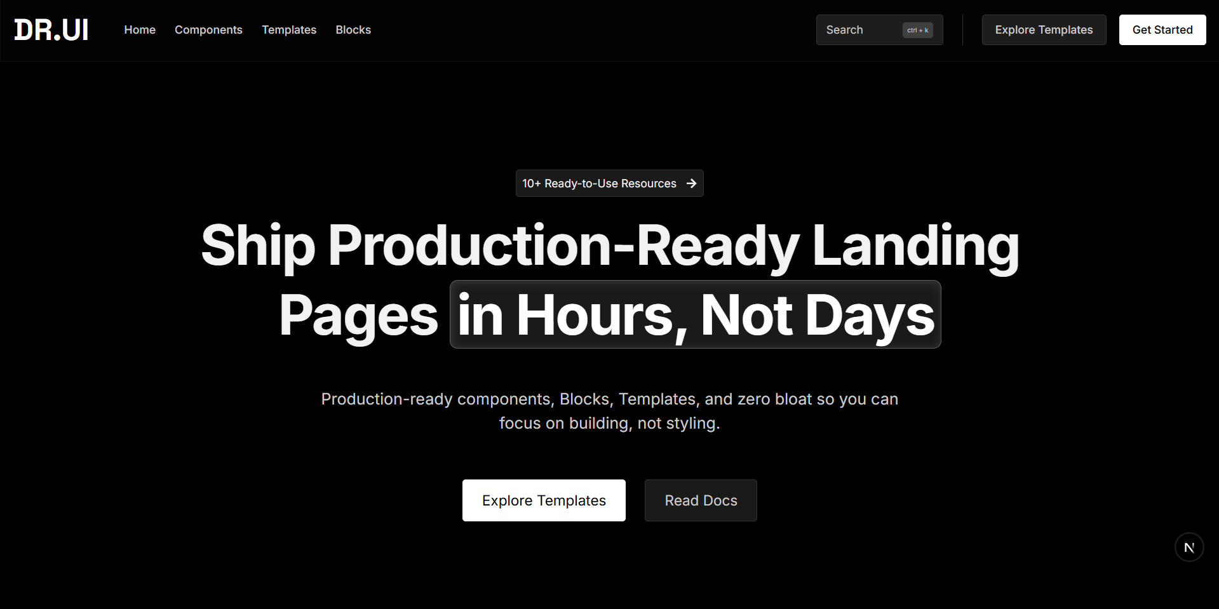Open the Components nav item
1219x609 pixels.
click(x=208, y=30)
